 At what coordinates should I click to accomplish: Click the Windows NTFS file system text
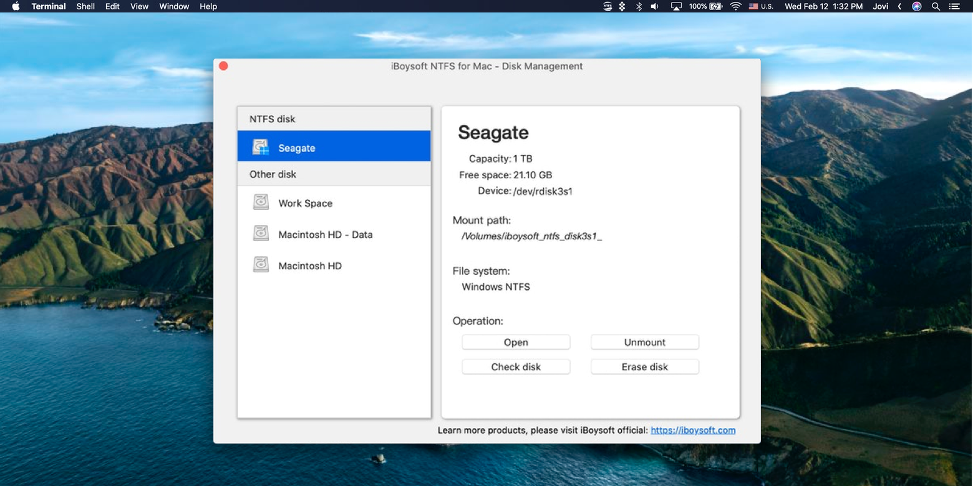496,287
